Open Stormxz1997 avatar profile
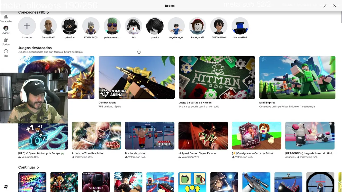The width and height of the screenshot is (342, 192). click(240, 26)
